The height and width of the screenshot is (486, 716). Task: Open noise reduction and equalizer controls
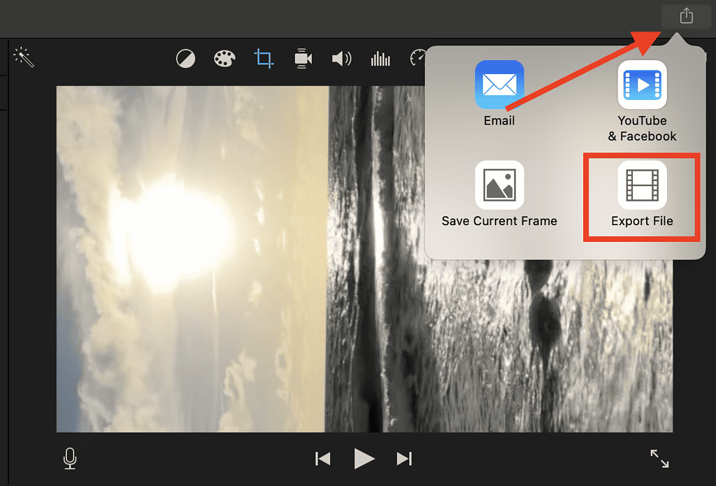pos(380,59)
